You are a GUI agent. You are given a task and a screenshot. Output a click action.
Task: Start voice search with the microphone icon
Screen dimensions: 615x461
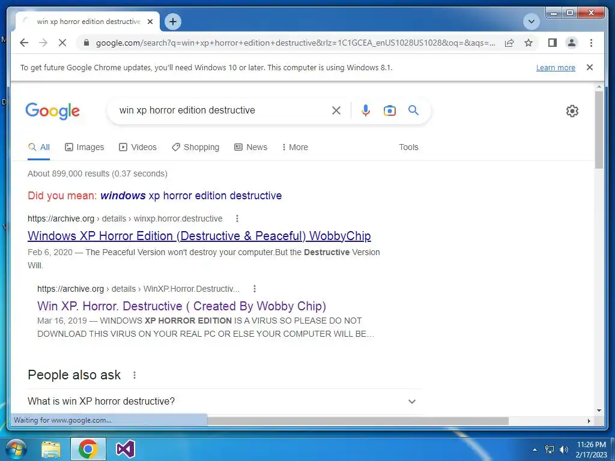pos(366,110)
